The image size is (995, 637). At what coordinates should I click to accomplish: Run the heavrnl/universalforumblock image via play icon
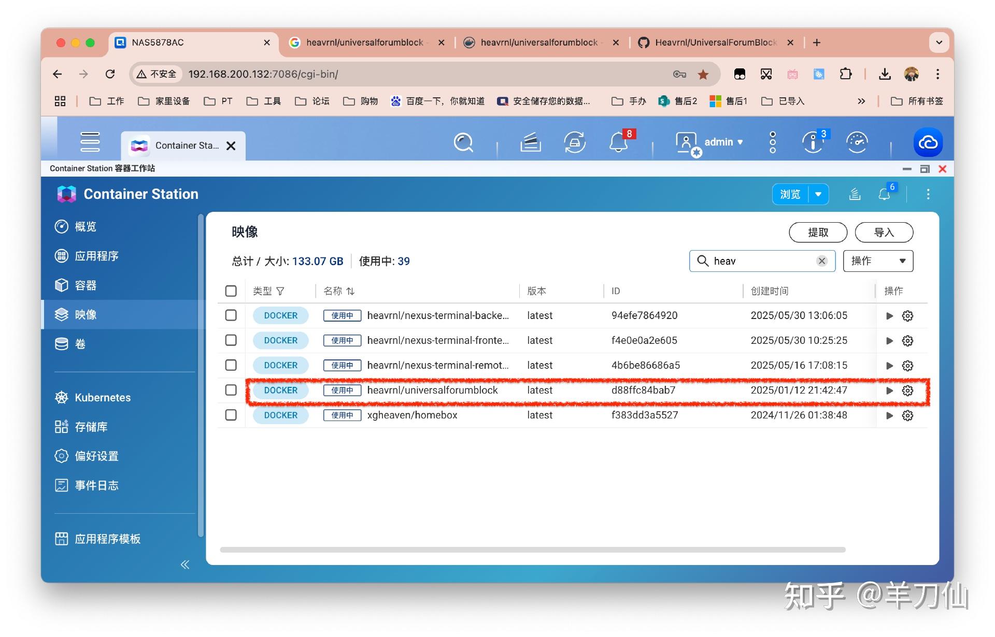[x=890, y=390]
